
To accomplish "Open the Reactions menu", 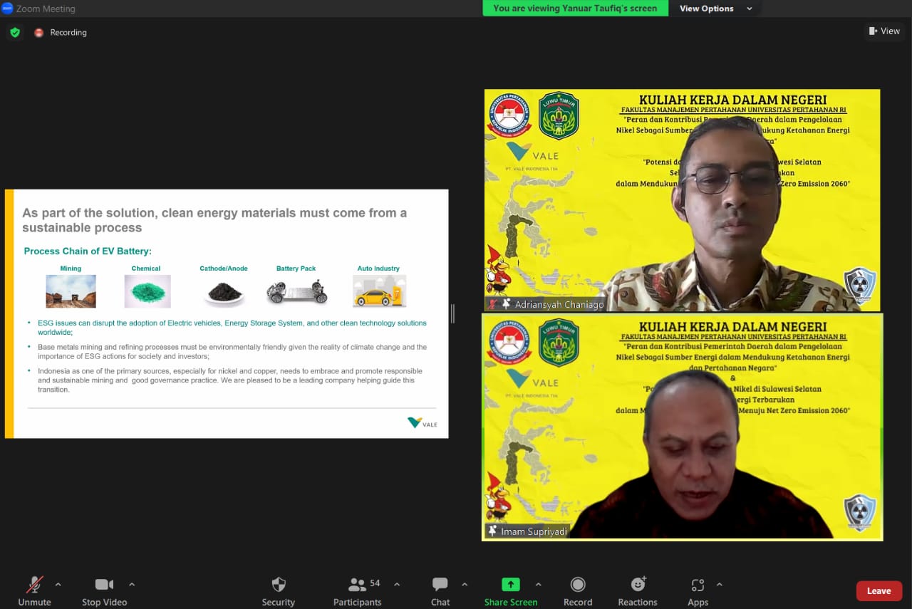I will tap(638, 591).
